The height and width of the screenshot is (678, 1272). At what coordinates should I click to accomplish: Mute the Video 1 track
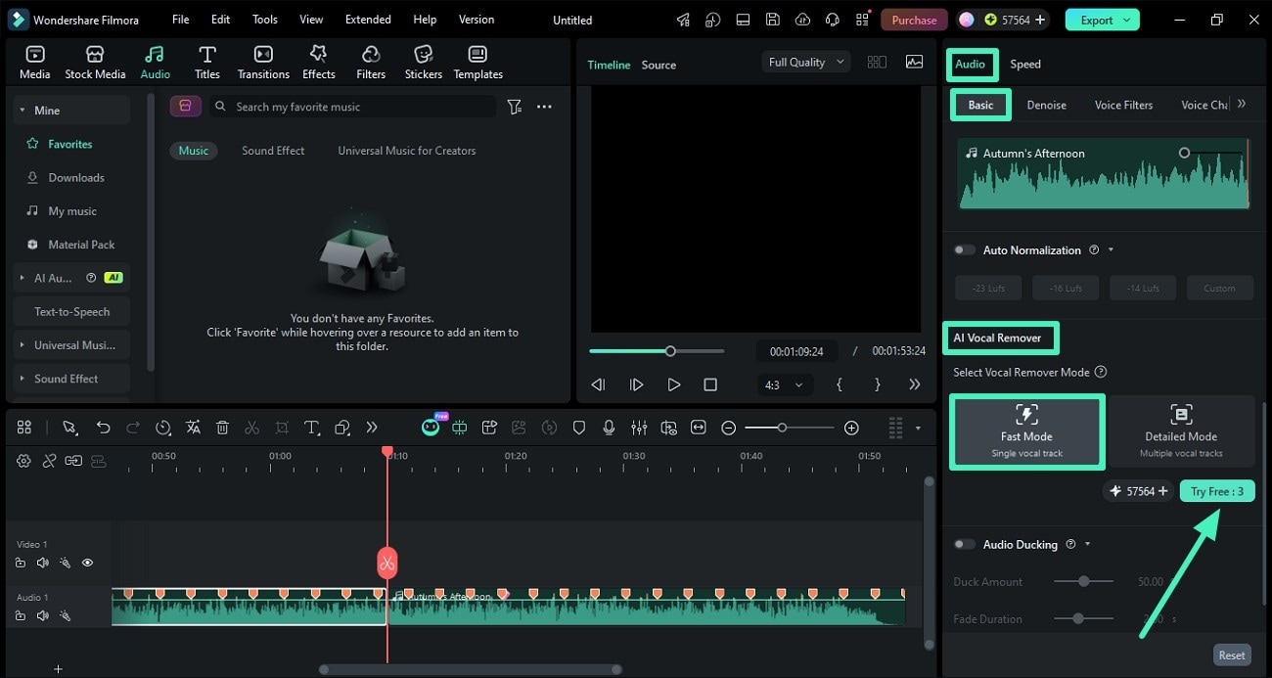tap(42, 563)
